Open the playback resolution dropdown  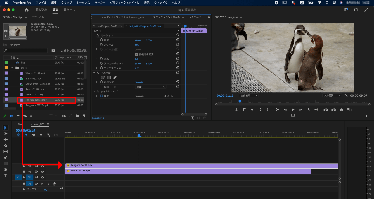(x=332, y=95)
